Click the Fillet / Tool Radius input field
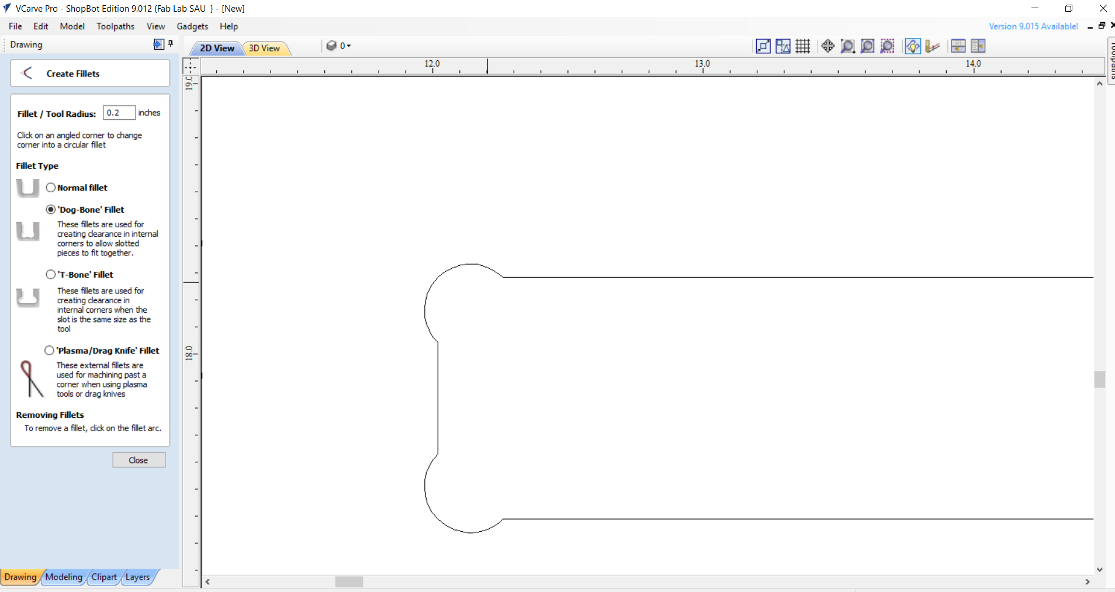The image size is (1115, 592). [119, 113]
